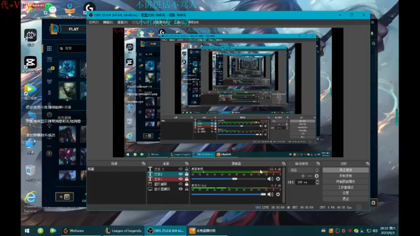Select first champion thumbnail in League client
The height and width of the screenshot is (236, 420).
tap(67, 69)
